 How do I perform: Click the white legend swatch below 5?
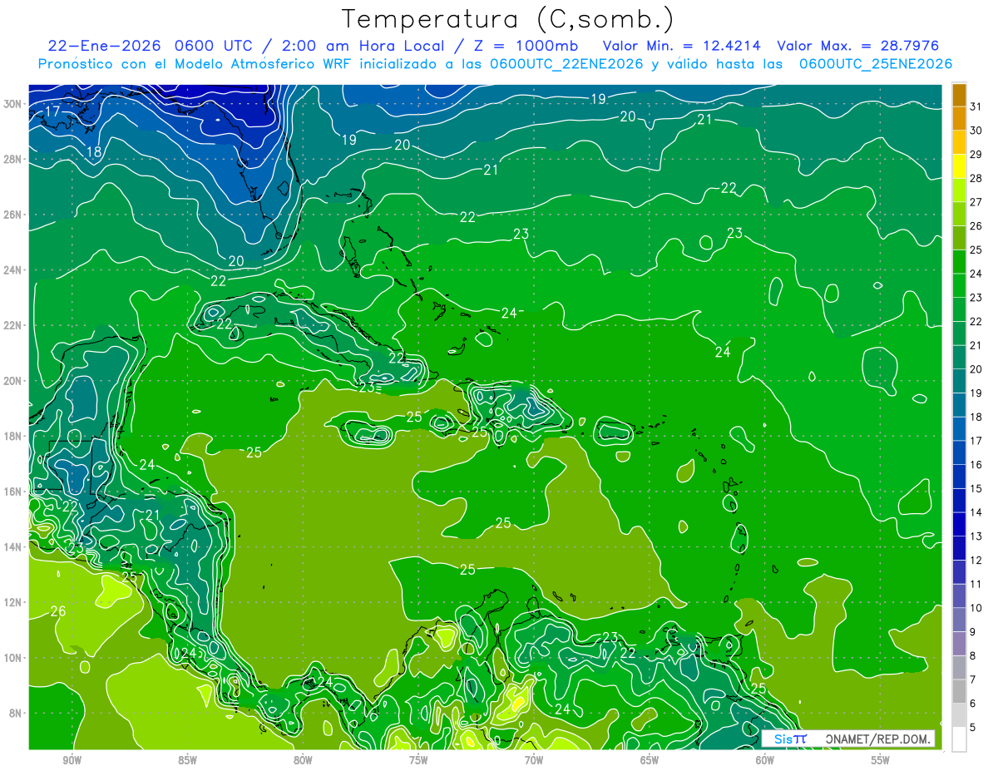[959, 739]
